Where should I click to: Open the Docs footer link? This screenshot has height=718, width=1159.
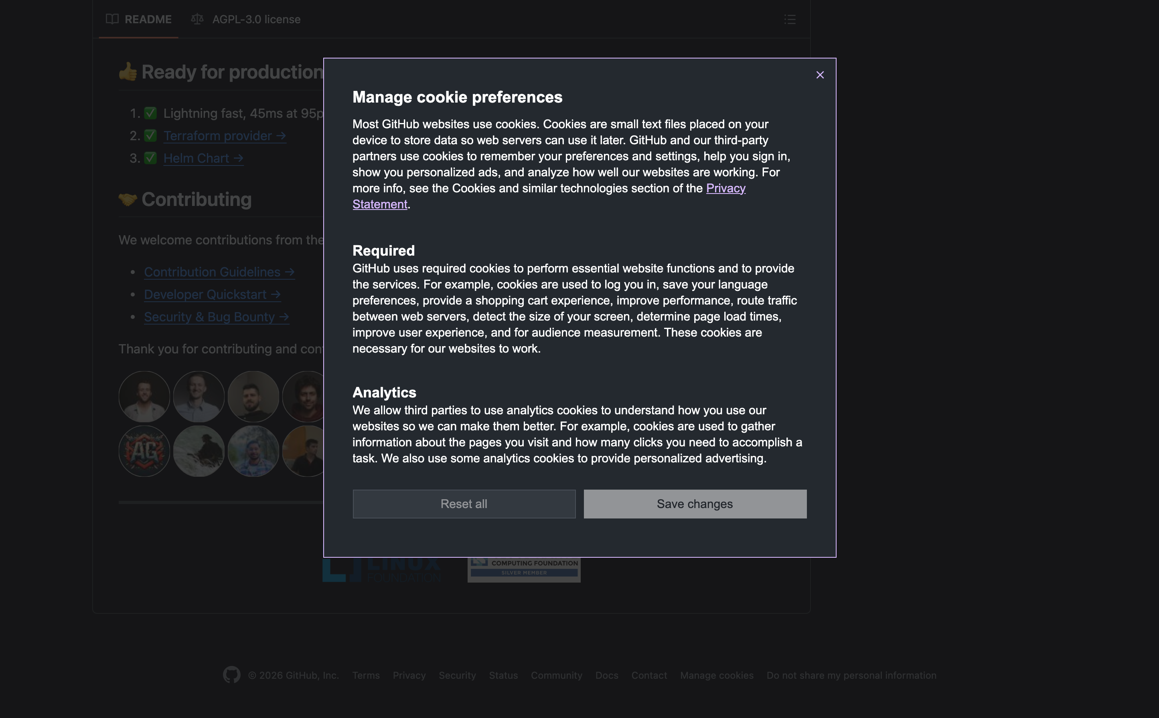click(x=606, y=675)
